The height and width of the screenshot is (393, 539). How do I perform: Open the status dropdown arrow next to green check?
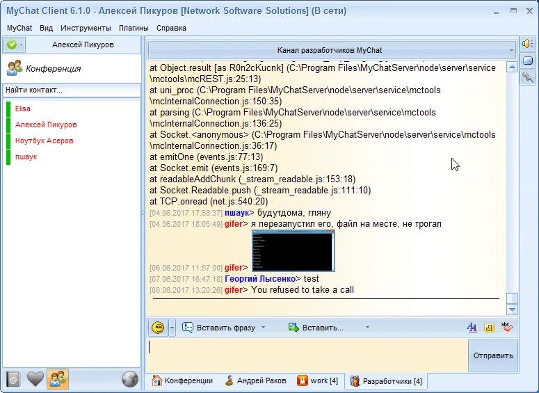(22, 45)
